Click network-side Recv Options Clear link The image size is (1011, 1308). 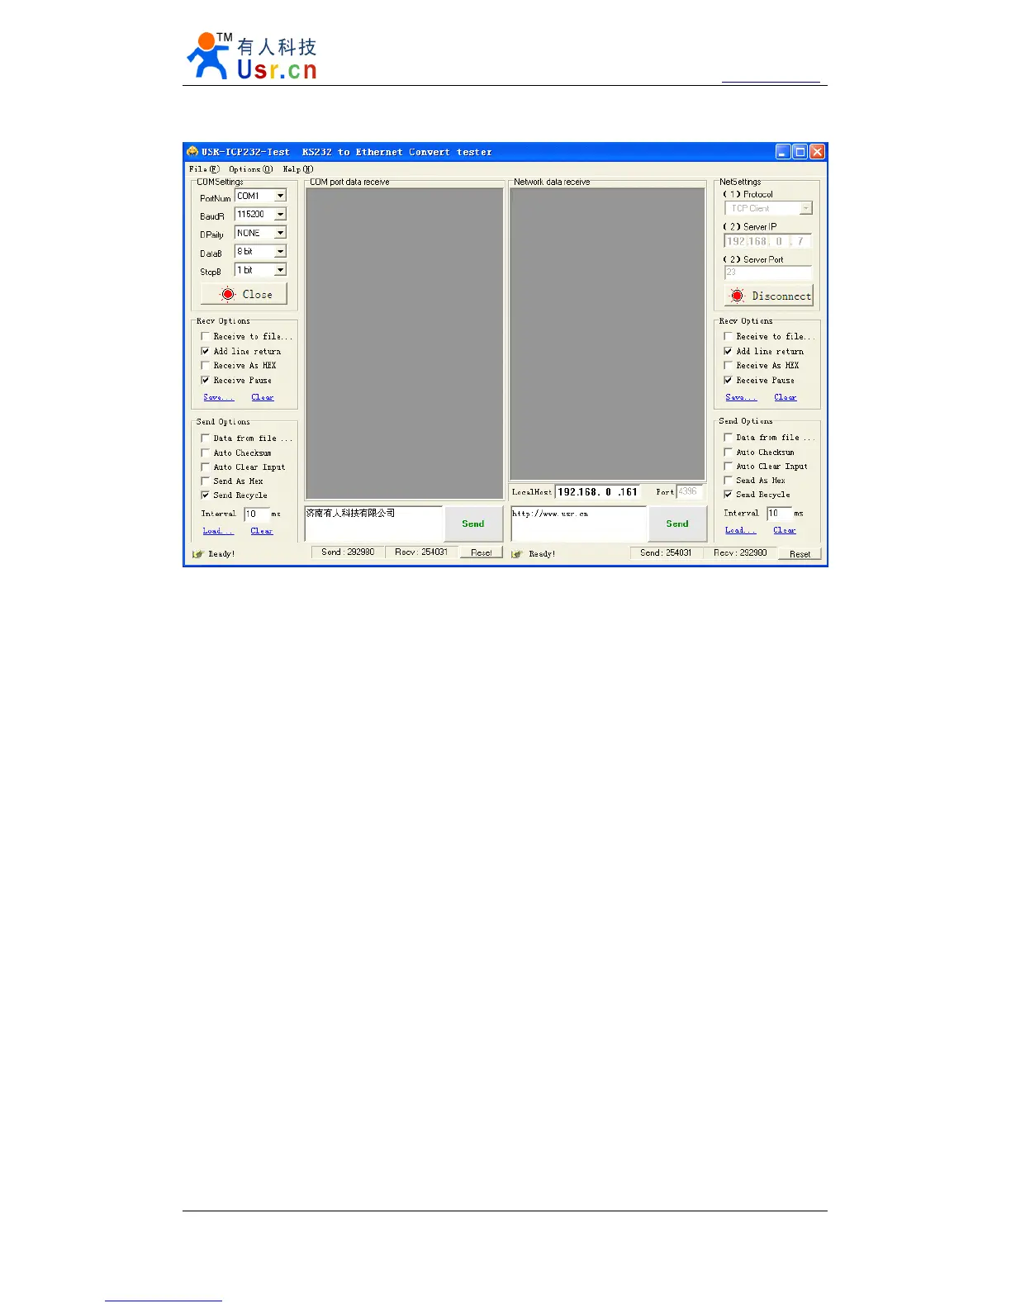(x=786, y=397)
